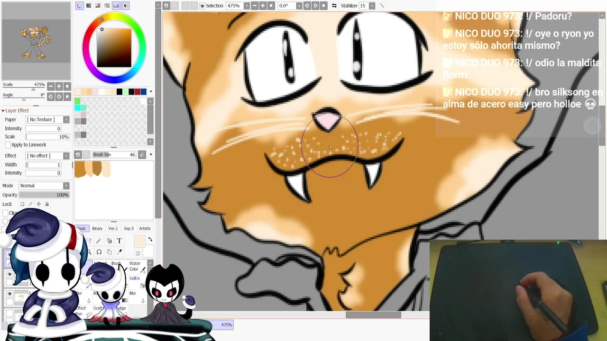Click the paper Intensity value field

click(x=43, y=129)
